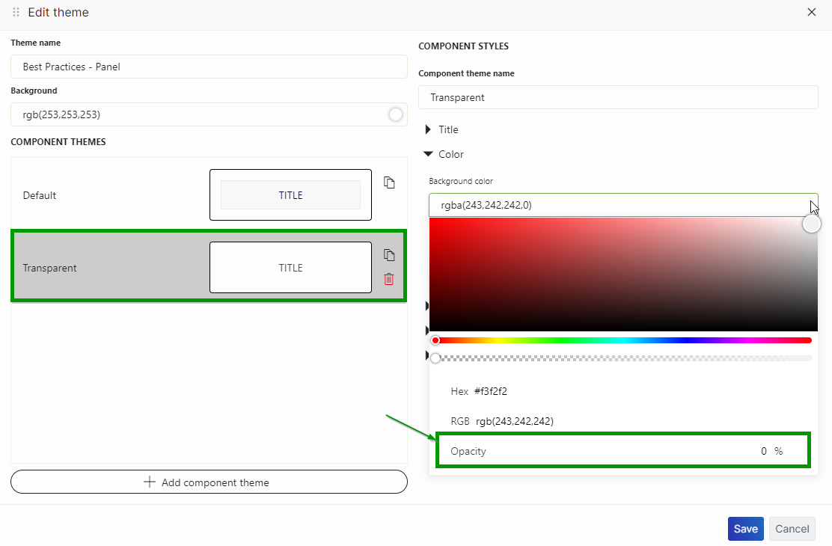The height and width of the screenshot is (546, 832).
Task: Click the Default theme TITLE preview
Action: 291,194
